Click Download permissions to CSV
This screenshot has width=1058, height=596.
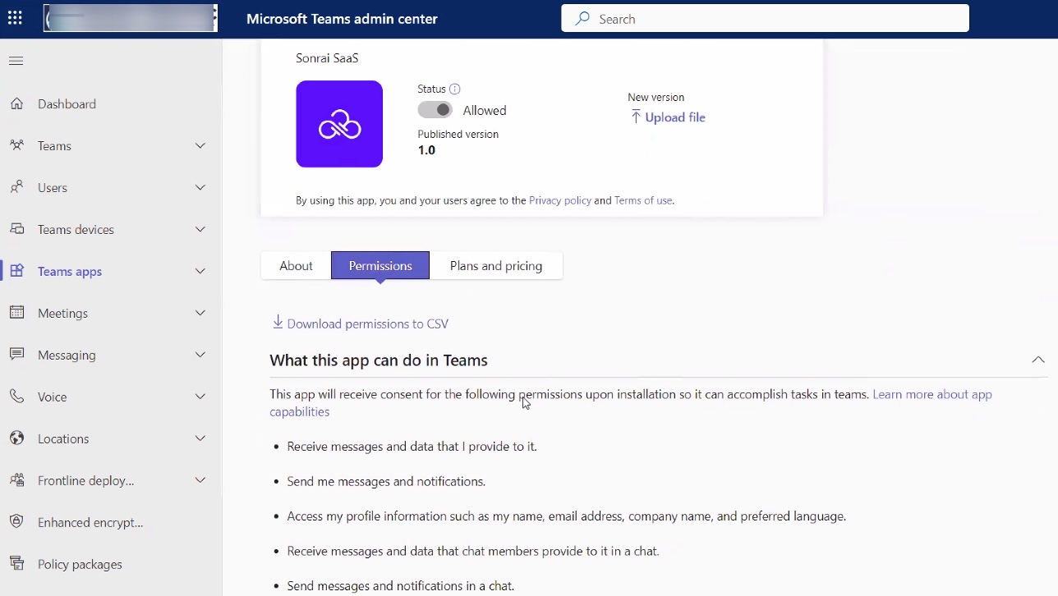pos(368,323)
